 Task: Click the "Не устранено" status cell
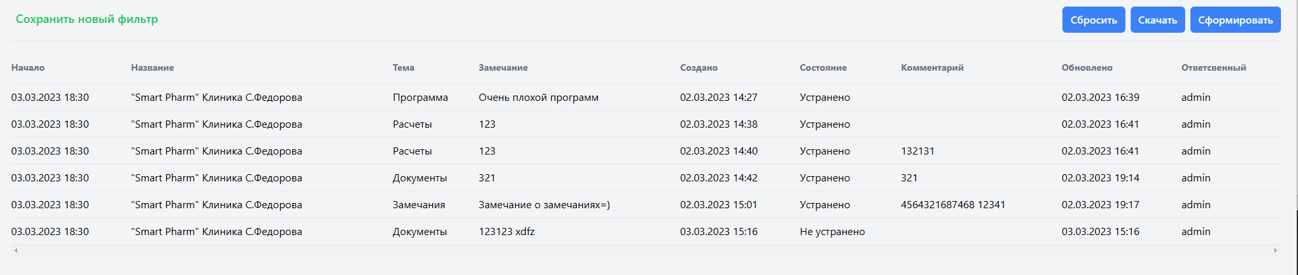tap(832, 232)
